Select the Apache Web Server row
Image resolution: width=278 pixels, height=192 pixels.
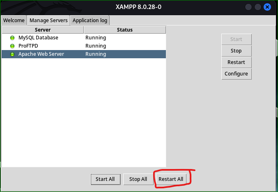[84, 54]
